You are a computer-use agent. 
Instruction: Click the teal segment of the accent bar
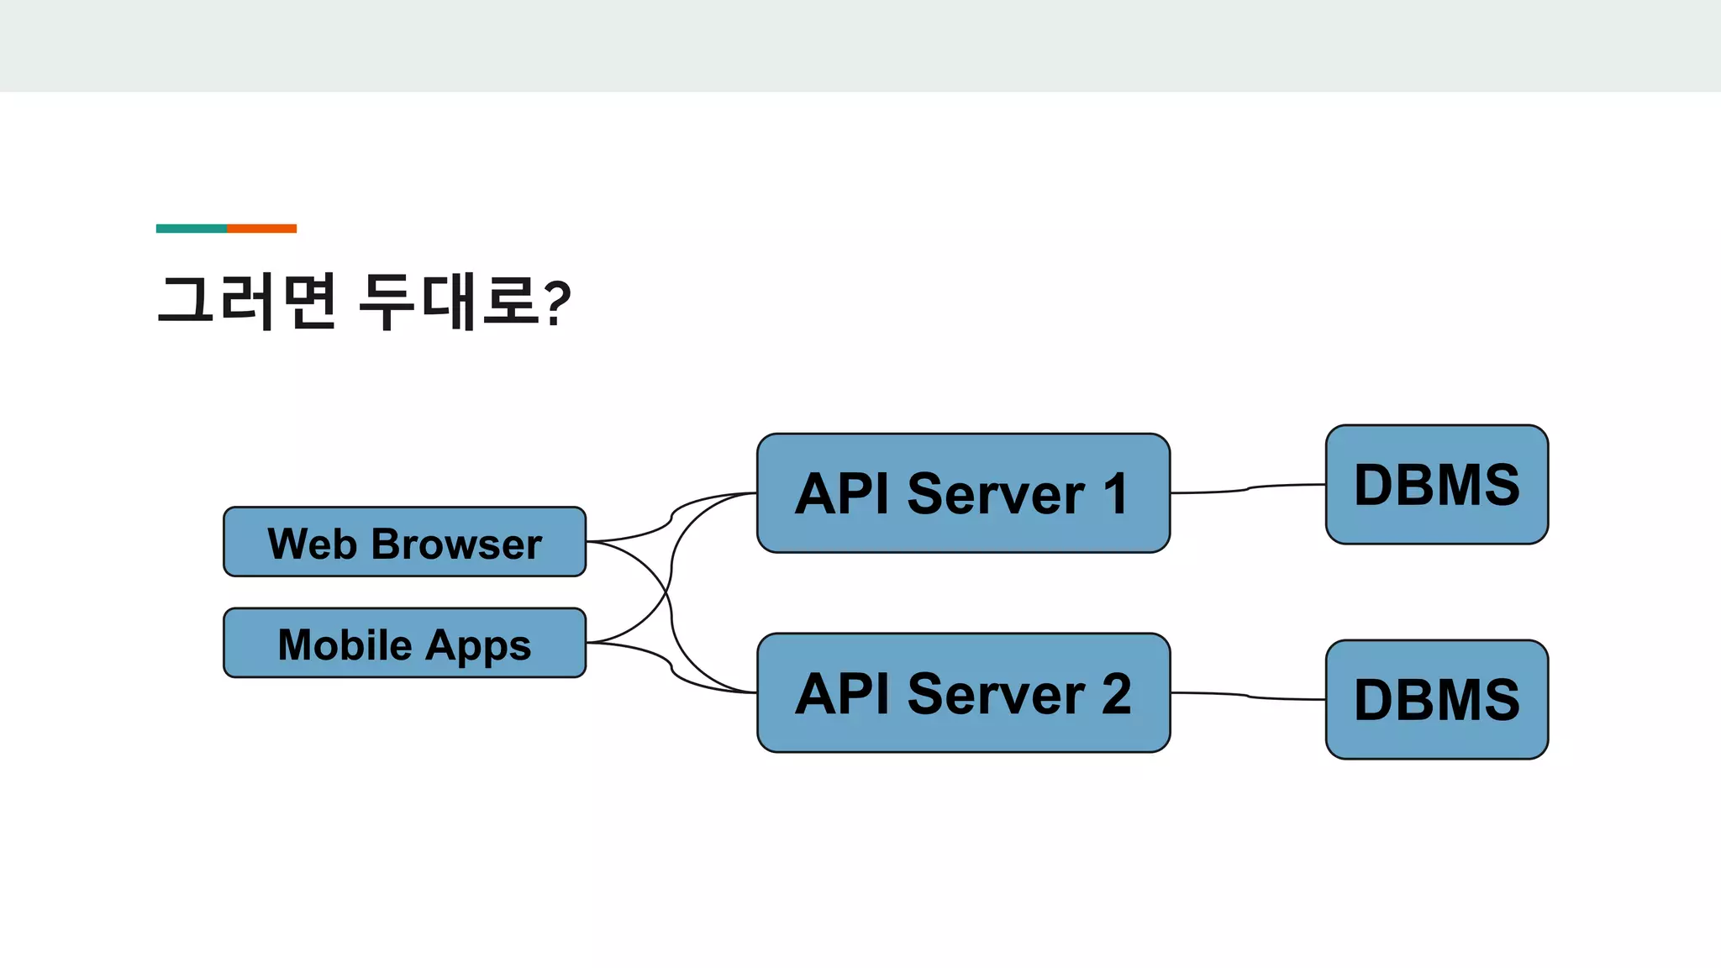pyautogui.click(x=191, y=229)
